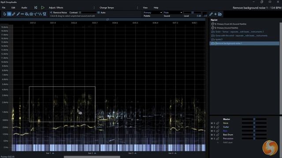Click the bar 2 timeline marker
The image size is (282, 158).
[x=92, y=153]
